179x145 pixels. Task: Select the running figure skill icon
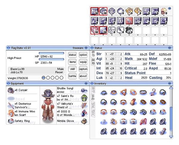tap(121, 21)
